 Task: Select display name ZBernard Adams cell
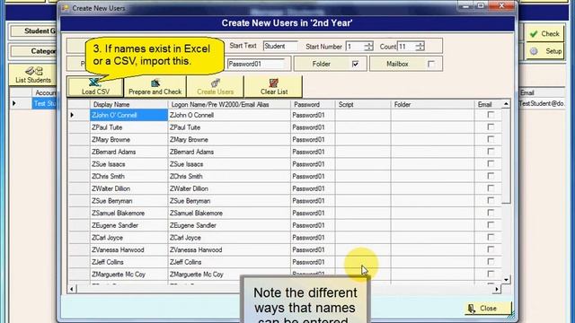point(128,152)
